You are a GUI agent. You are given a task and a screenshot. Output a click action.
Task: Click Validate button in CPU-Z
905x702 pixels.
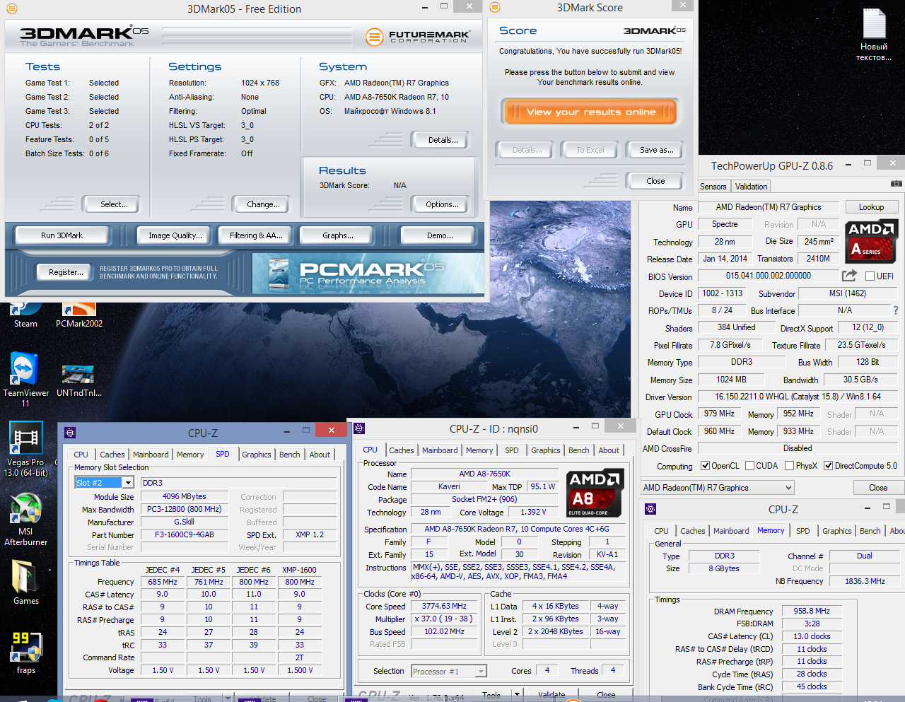click(x=551, y=695)
